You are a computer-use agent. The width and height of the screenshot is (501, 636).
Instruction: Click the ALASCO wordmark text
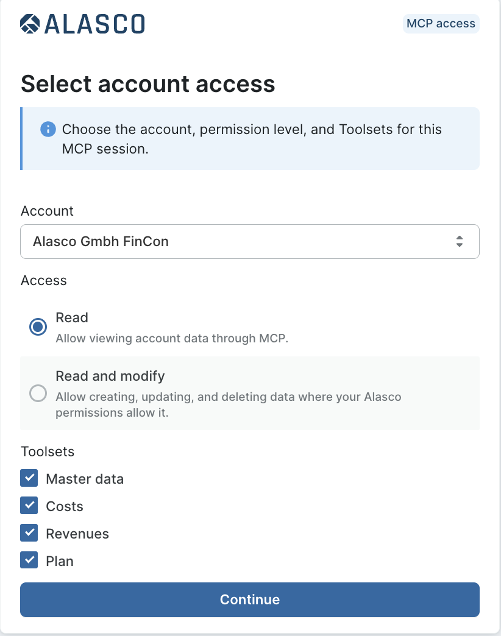tap(94, 24)
